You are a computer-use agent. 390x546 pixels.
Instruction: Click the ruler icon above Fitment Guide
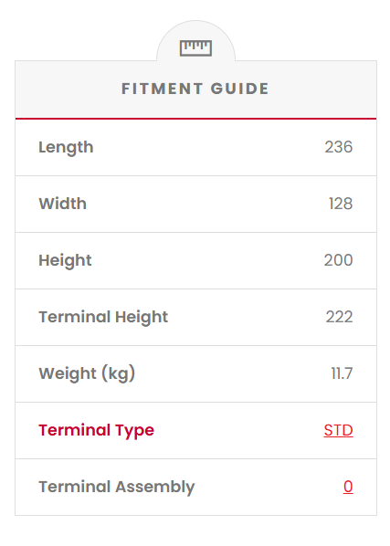[x=195, y=48]
